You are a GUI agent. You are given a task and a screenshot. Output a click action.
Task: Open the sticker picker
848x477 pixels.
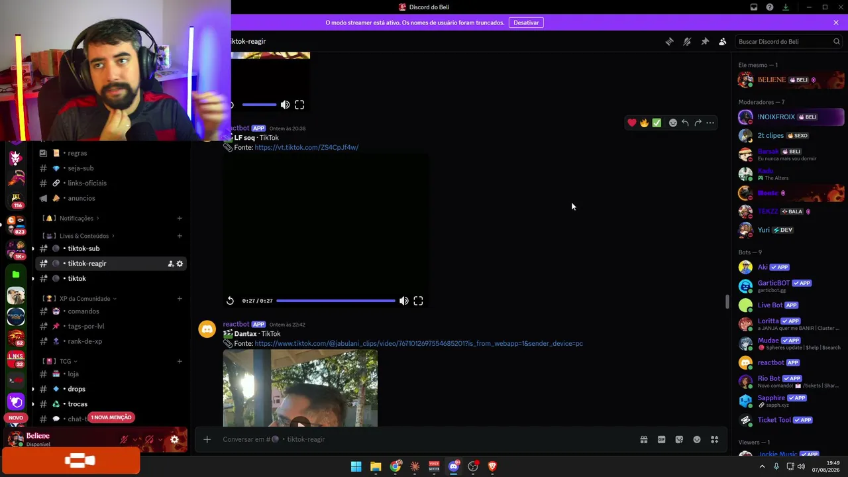click(x=679, y=439)
